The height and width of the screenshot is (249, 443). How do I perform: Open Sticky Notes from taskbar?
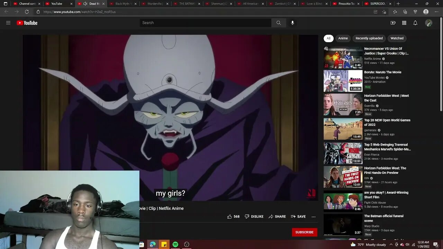coord(164,245)
